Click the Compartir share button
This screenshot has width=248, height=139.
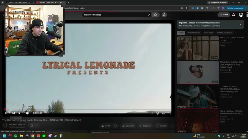click(x=128, y=126)
